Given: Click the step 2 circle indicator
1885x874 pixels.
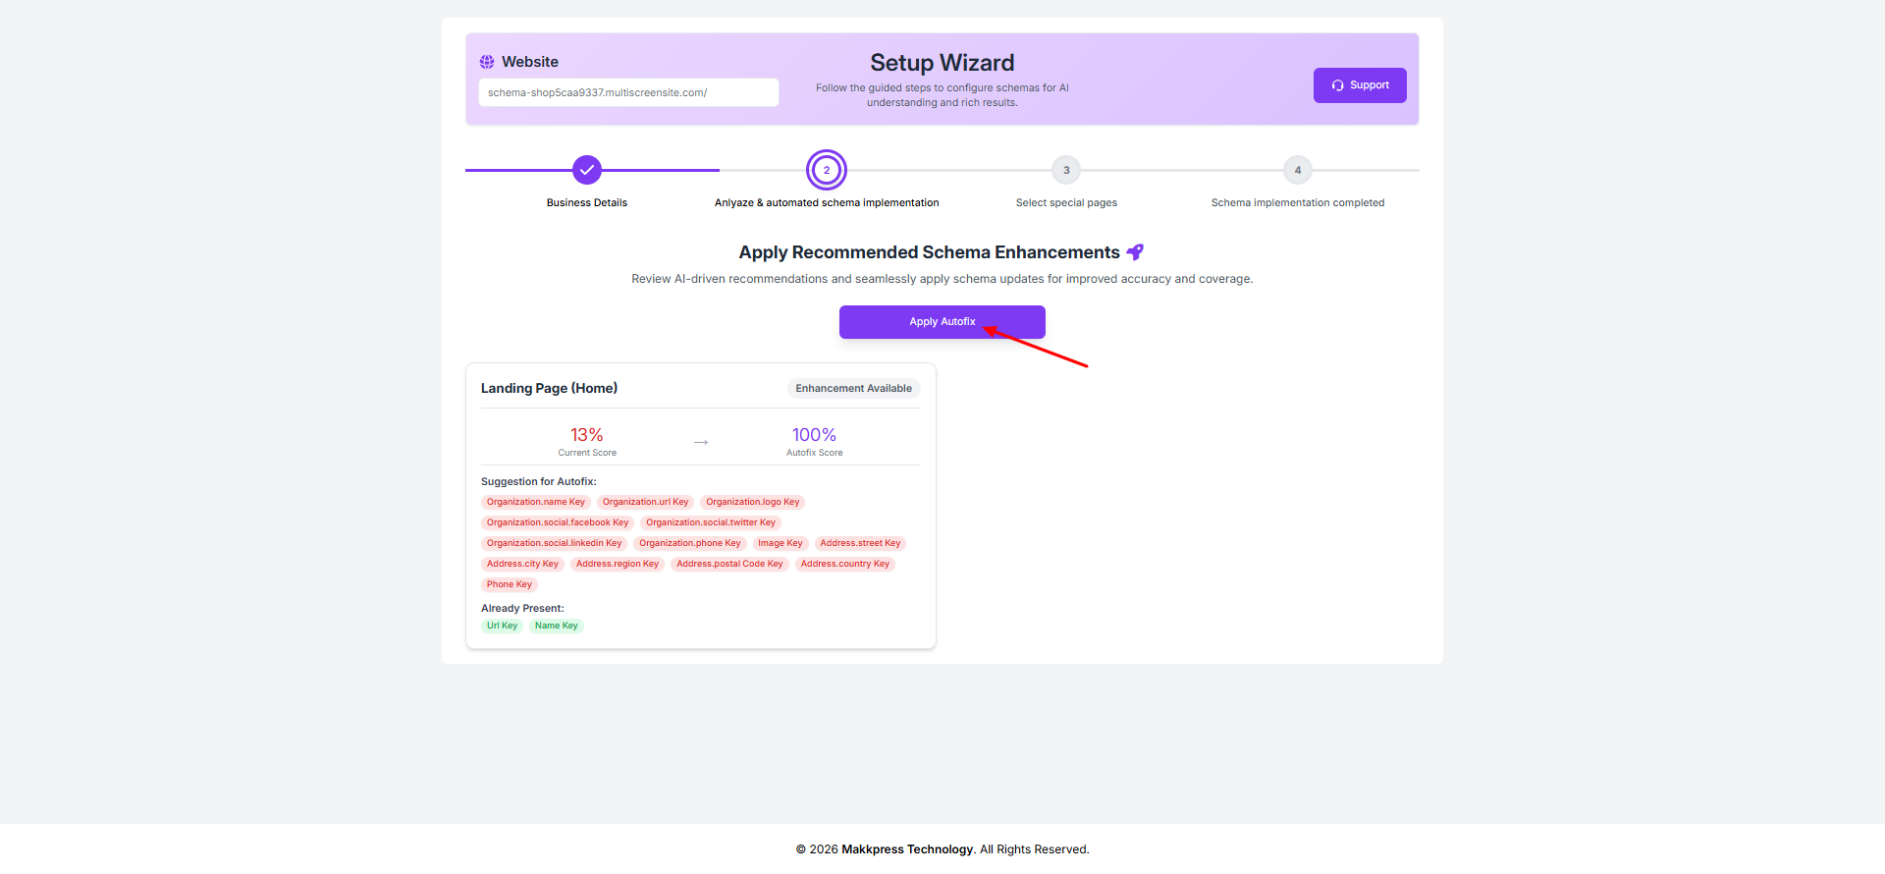Looking at the screenshot, I should (x=827, y=170).
